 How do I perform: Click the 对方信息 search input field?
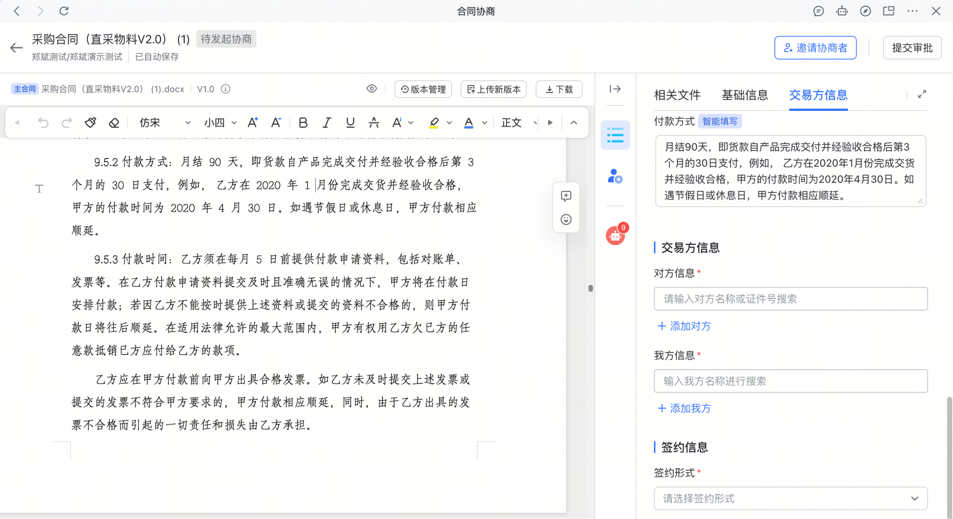790,299
